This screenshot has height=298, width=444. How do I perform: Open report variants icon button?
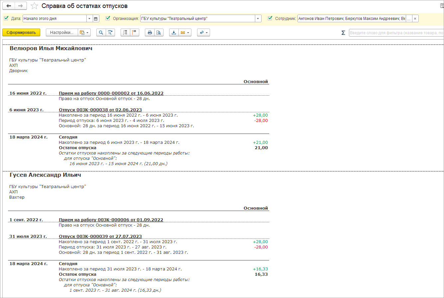82,33
